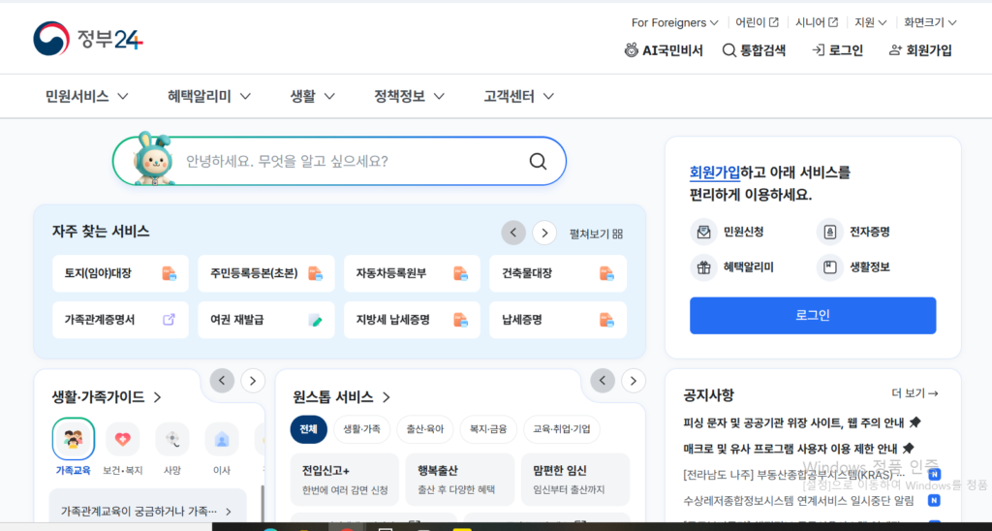Image resolution: width=992 pixels, height=531 pixels.
Task: Click the blue 로그인 button
Action: [813, 315]
